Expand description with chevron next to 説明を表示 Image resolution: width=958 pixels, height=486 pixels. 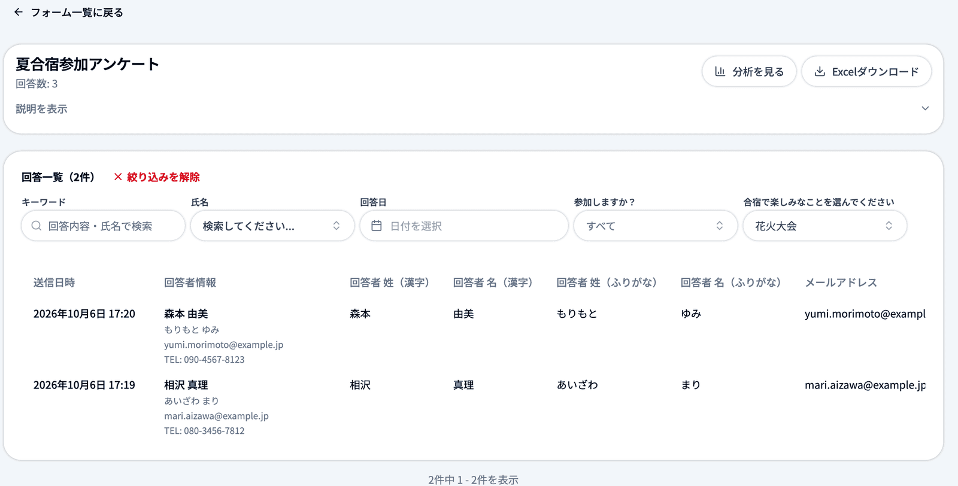pyautogui.click(x=925, y=108)
